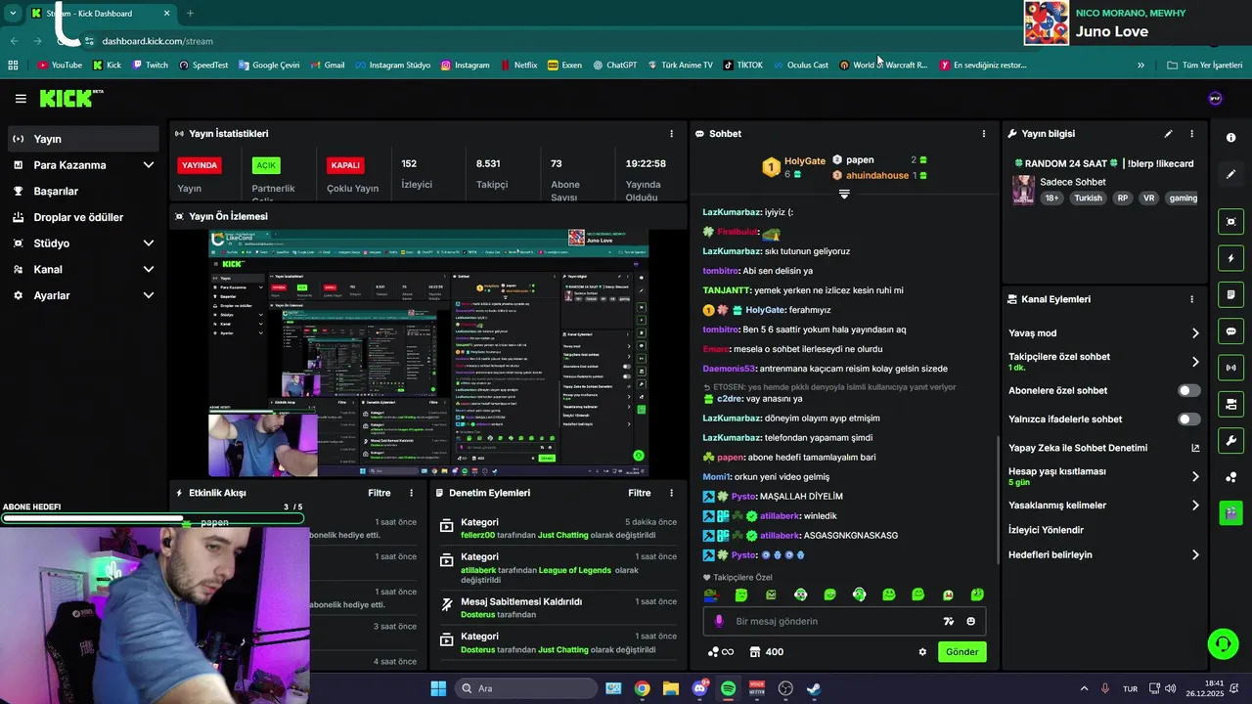
Task: Click the 7TV icon in the chat input
Action: [x=948, y=621]
